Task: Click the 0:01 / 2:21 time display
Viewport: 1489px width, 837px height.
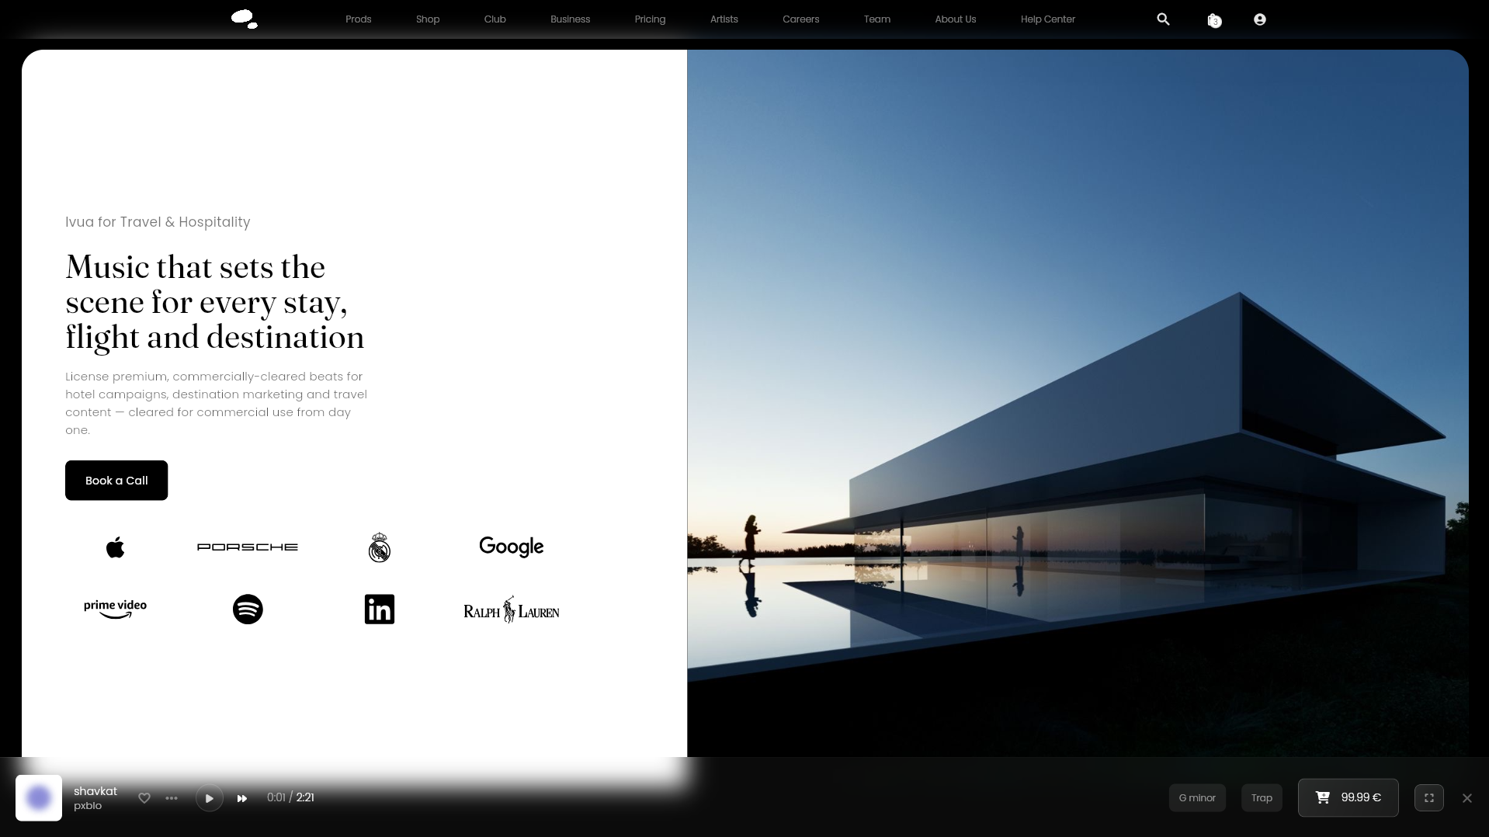Action: click(290, 797)
